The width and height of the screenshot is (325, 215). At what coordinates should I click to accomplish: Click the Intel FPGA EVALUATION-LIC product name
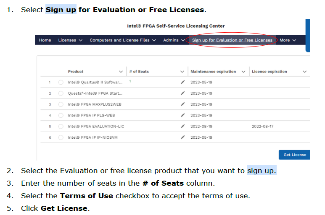(96, 127)
